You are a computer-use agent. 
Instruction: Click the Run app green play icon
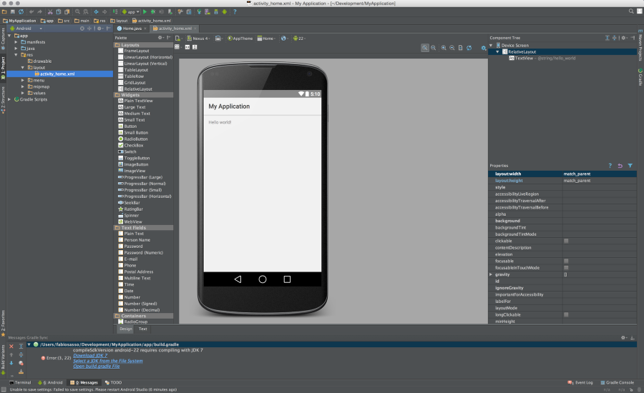point(145,12)
